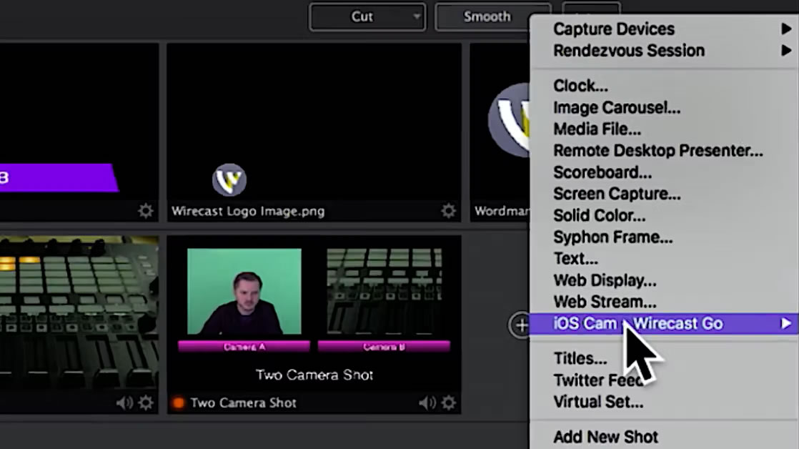The height and width of the screenshot is (449, 799).
Task: Add a Text... source
Action: (x=575, y=258)
